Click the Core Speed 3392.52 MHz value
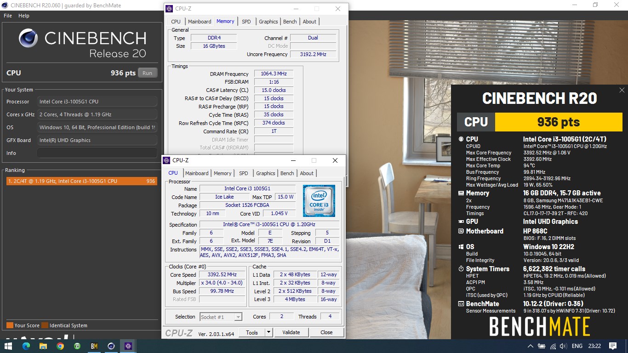This screenshot has height=353, width=628. click(x=222, y=275)
